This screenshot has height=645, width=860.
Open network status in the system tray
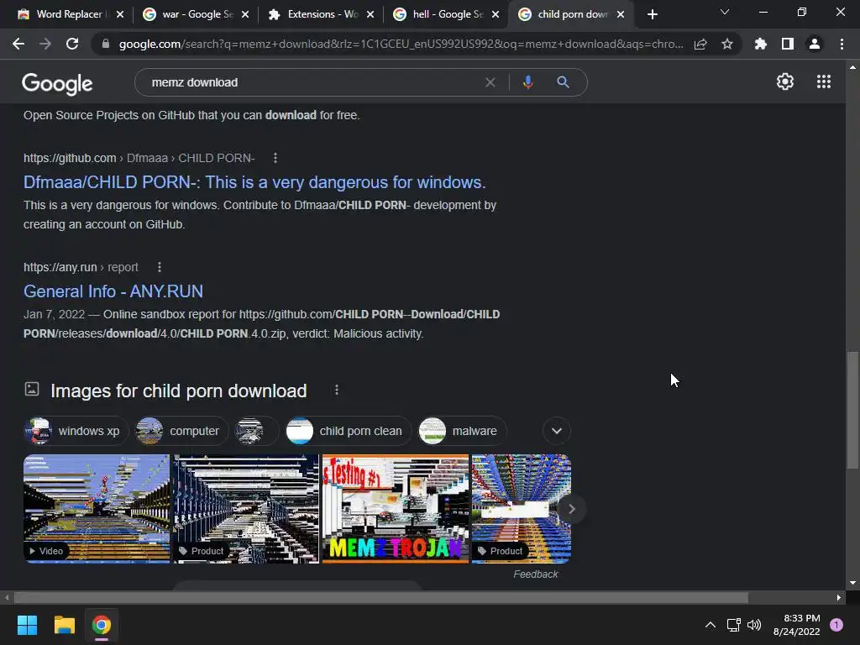[733, 625]
